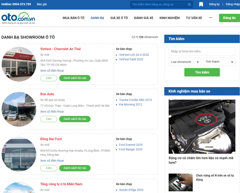Open the MUA BÁN Ô TÔ menu
The image size is (240, 193).
pos(74,18)
